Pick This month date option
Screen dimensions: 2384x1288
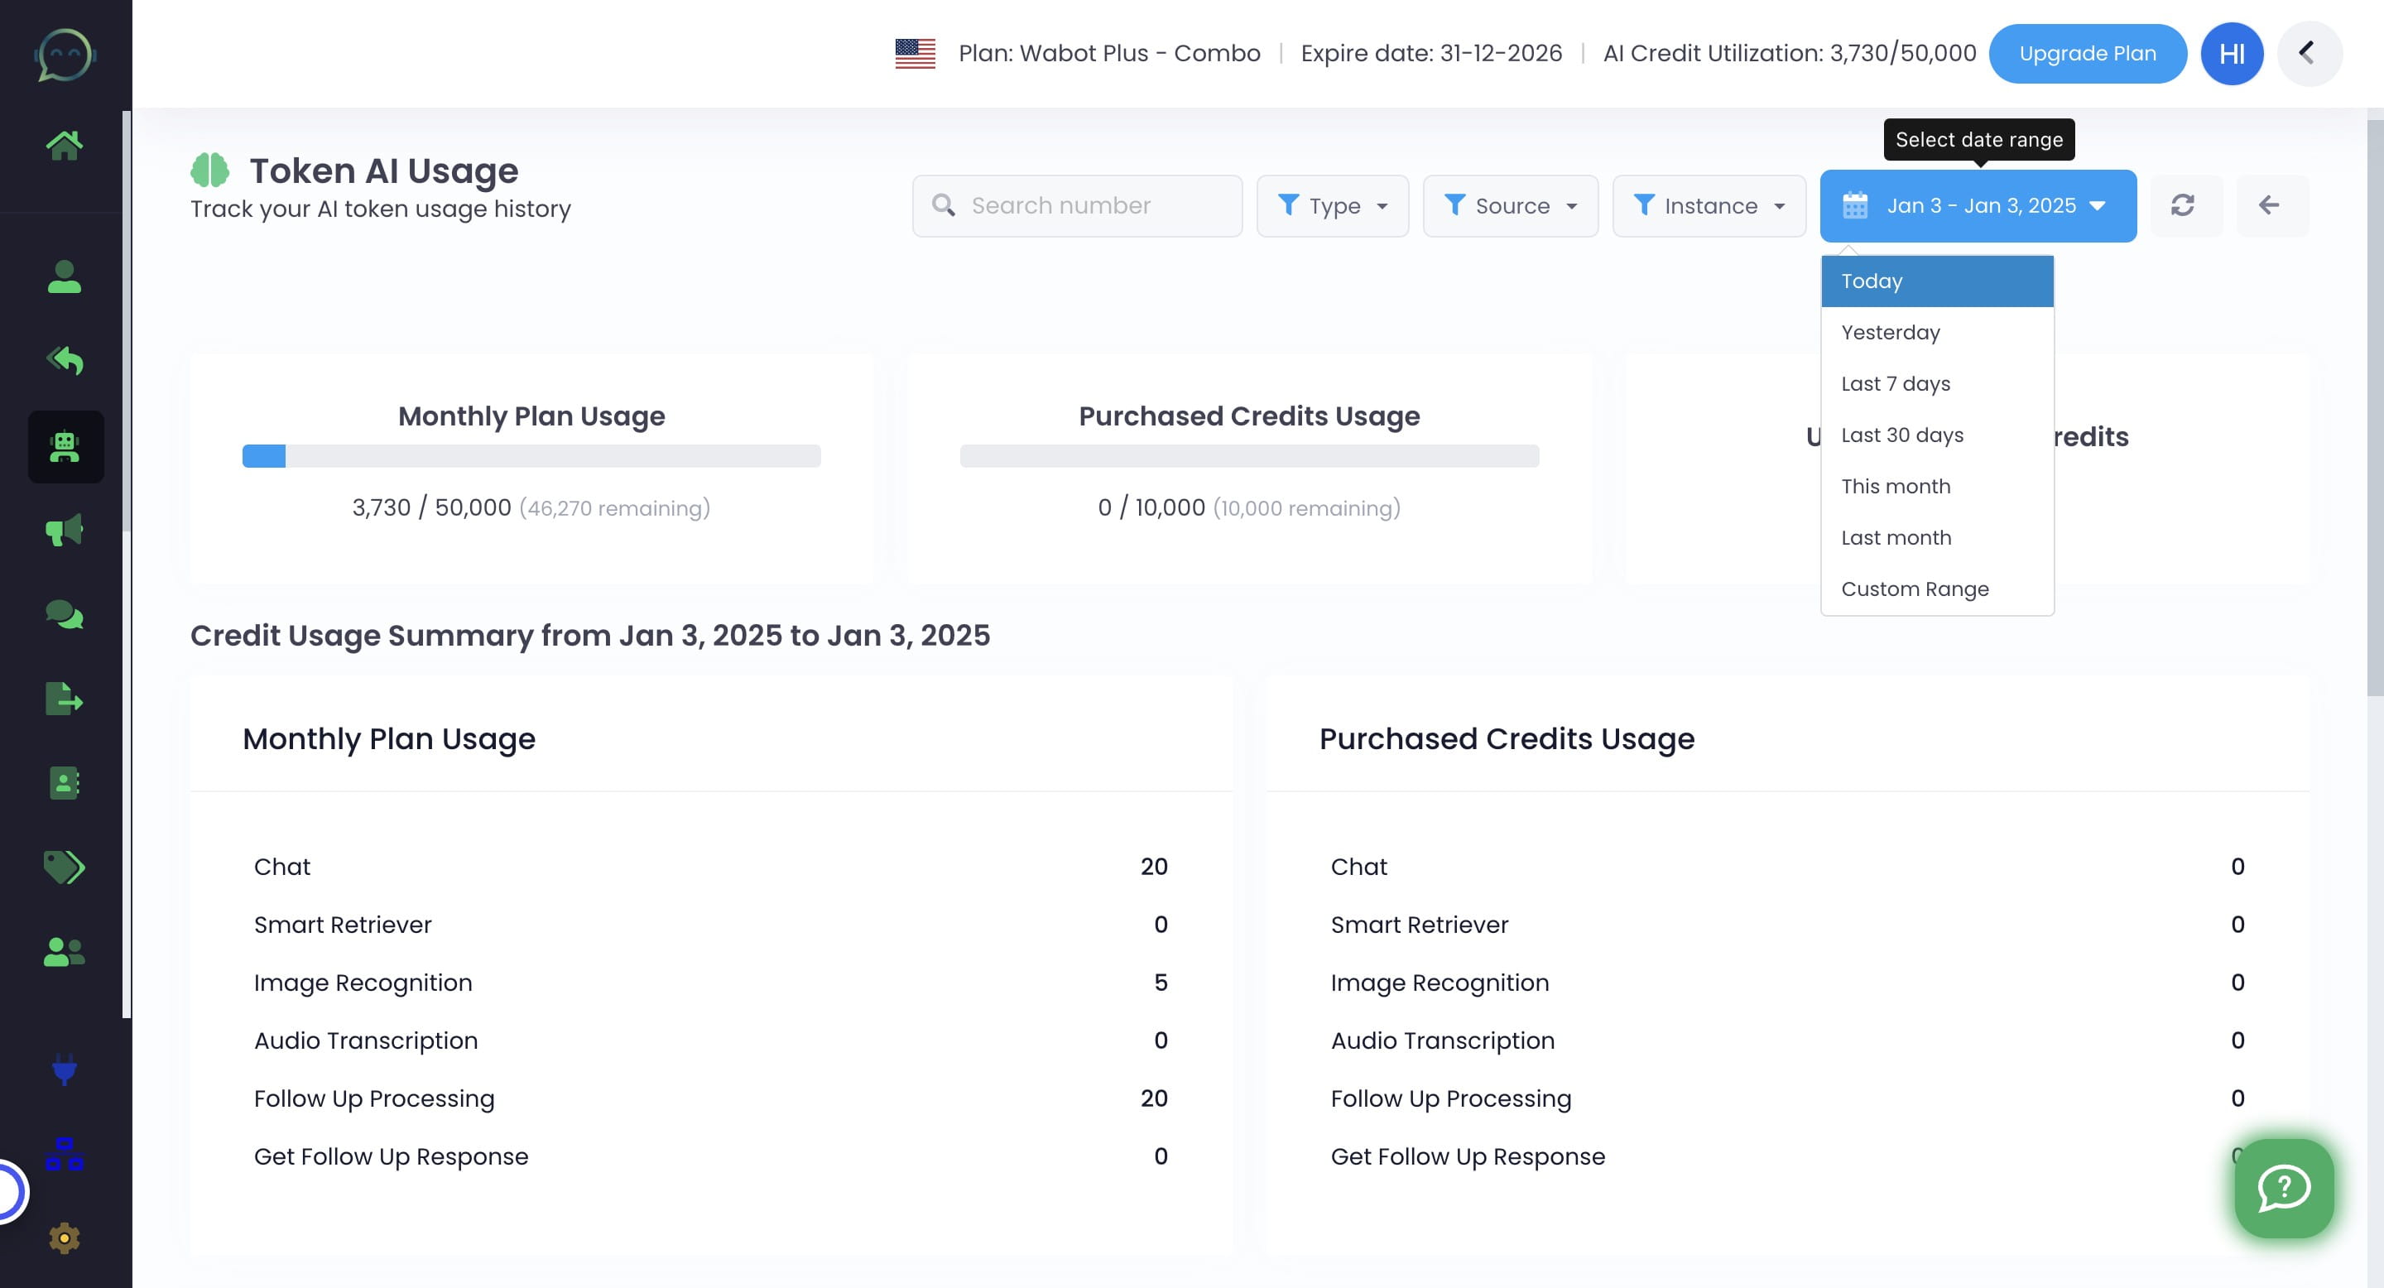coord(1896,486)
